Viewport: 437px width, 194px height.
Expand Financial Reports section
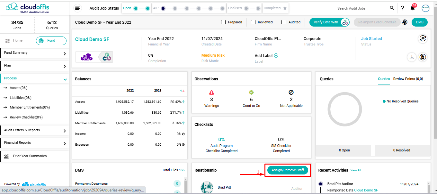pyautogui.click(x=34, y=143)
